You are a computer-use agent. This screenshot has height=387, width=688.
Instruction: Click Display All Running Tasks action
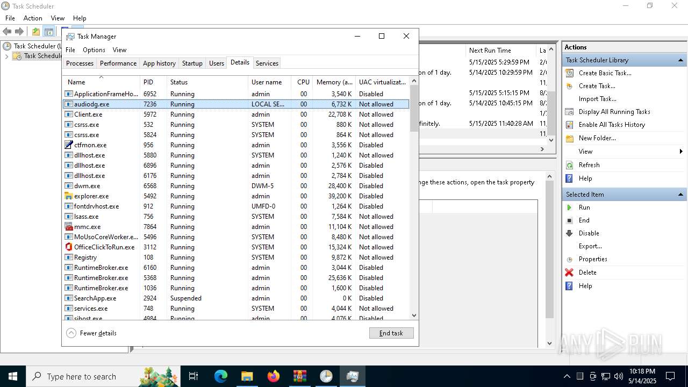tap(614, 112)
